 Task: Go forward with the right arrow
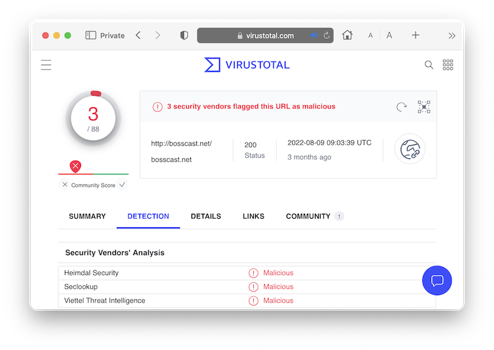(157, 35)
